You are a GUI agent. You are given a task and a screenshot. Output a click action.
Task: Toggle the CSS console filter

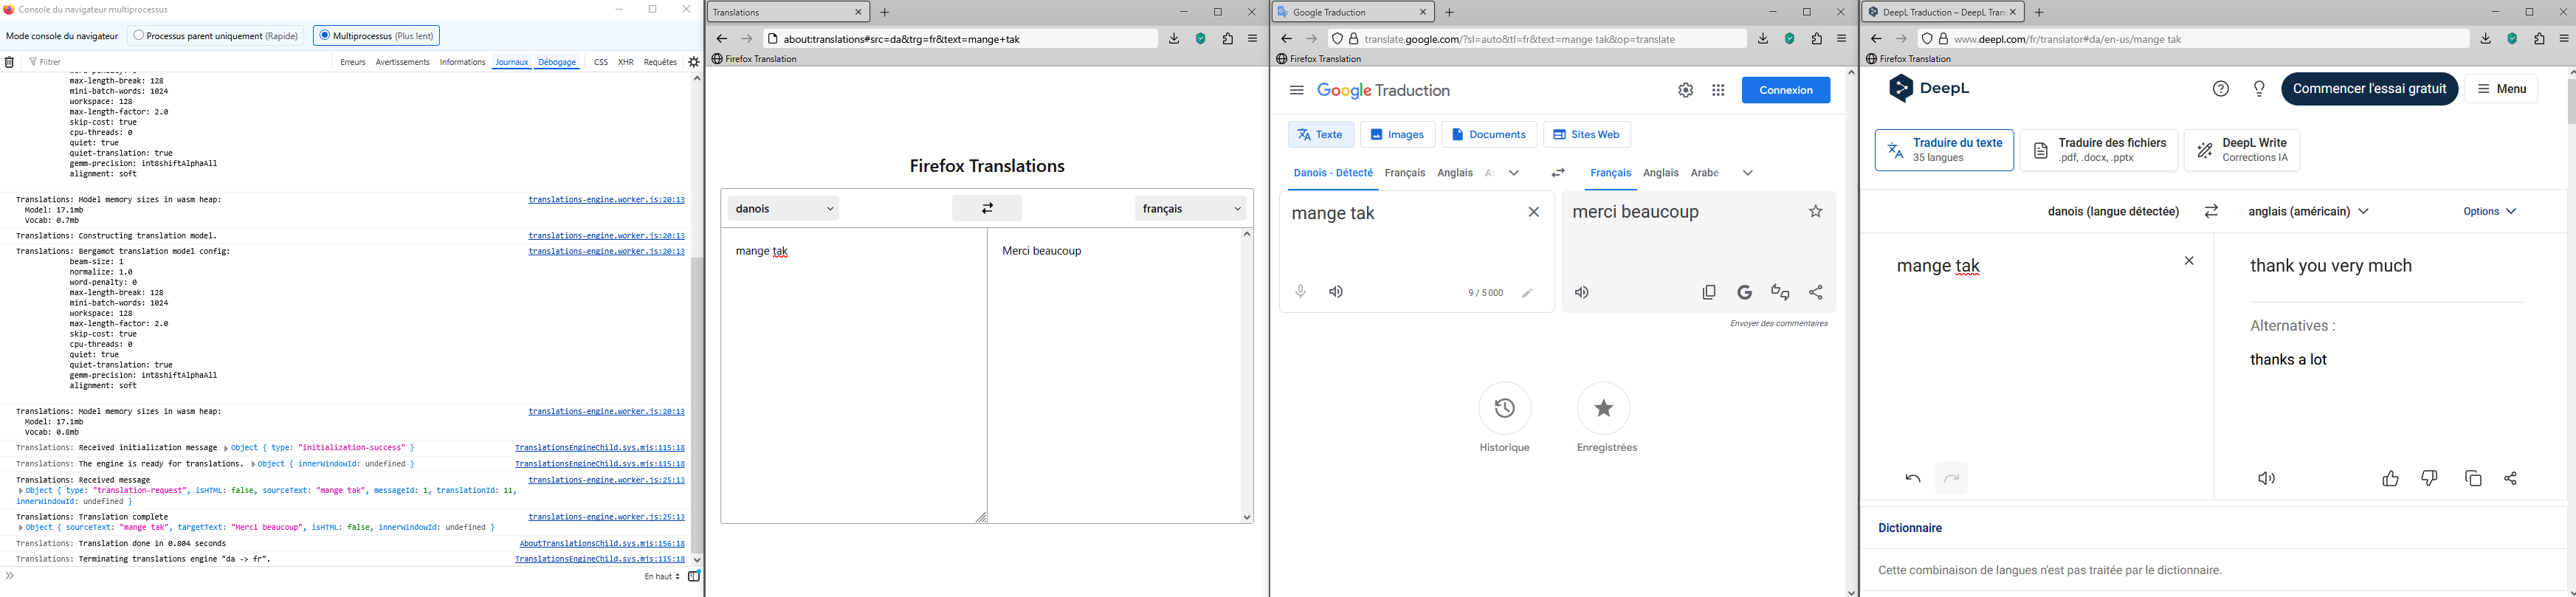tap(601, 62)
